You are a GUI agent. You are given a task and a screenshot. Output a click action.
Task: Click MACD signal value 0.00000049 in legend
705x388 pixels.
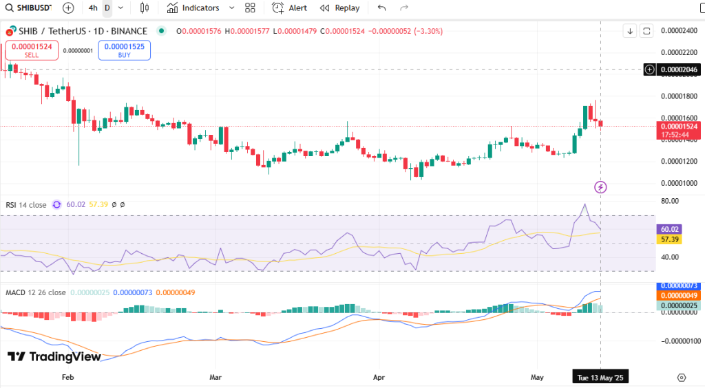pos(176,292)
